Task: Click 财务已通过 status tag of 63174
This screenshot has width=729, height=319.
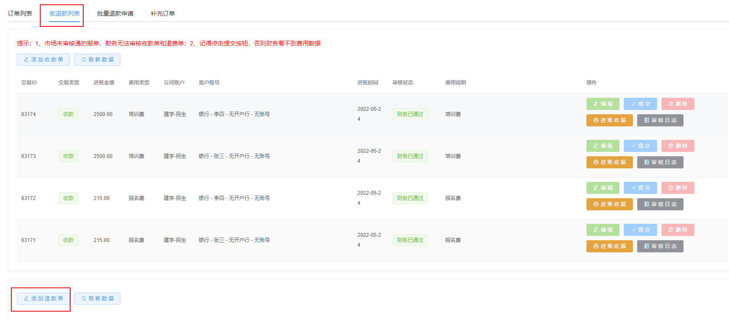Action: click(410, 114)
